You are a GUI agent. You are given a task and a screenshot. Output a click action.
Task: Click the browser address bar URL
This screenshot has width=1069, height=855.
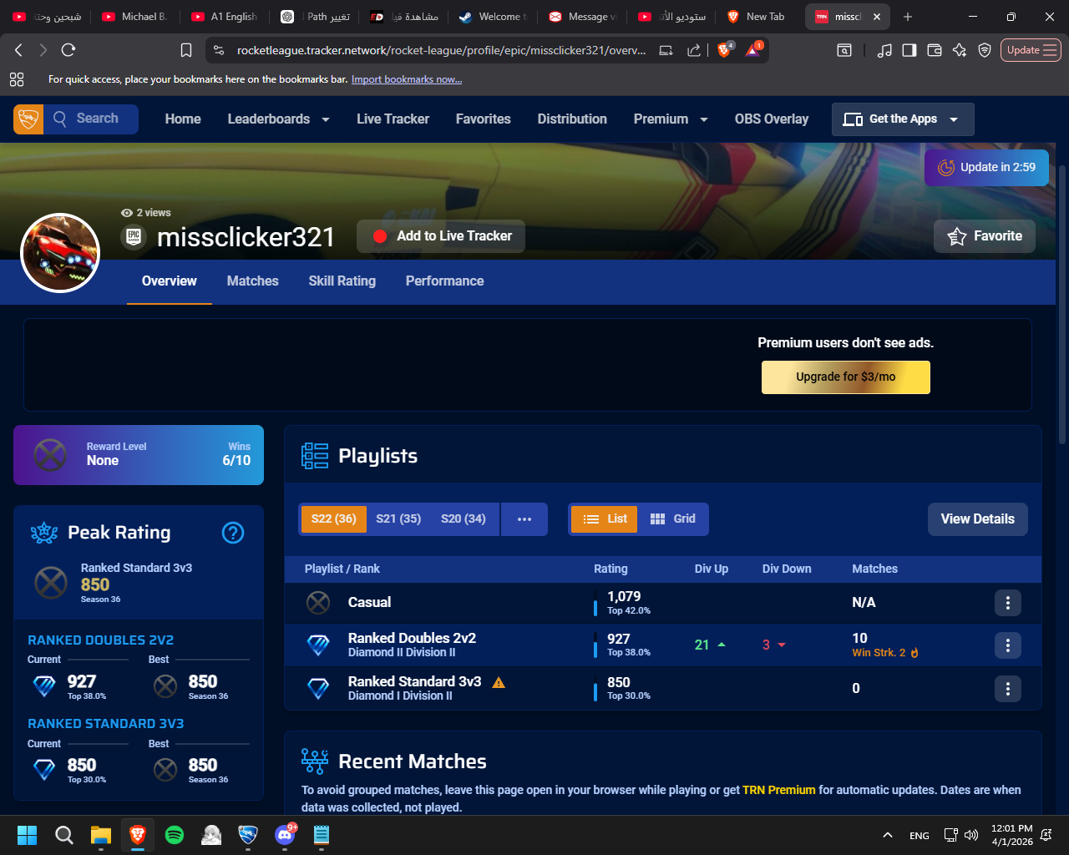point(442,50)
